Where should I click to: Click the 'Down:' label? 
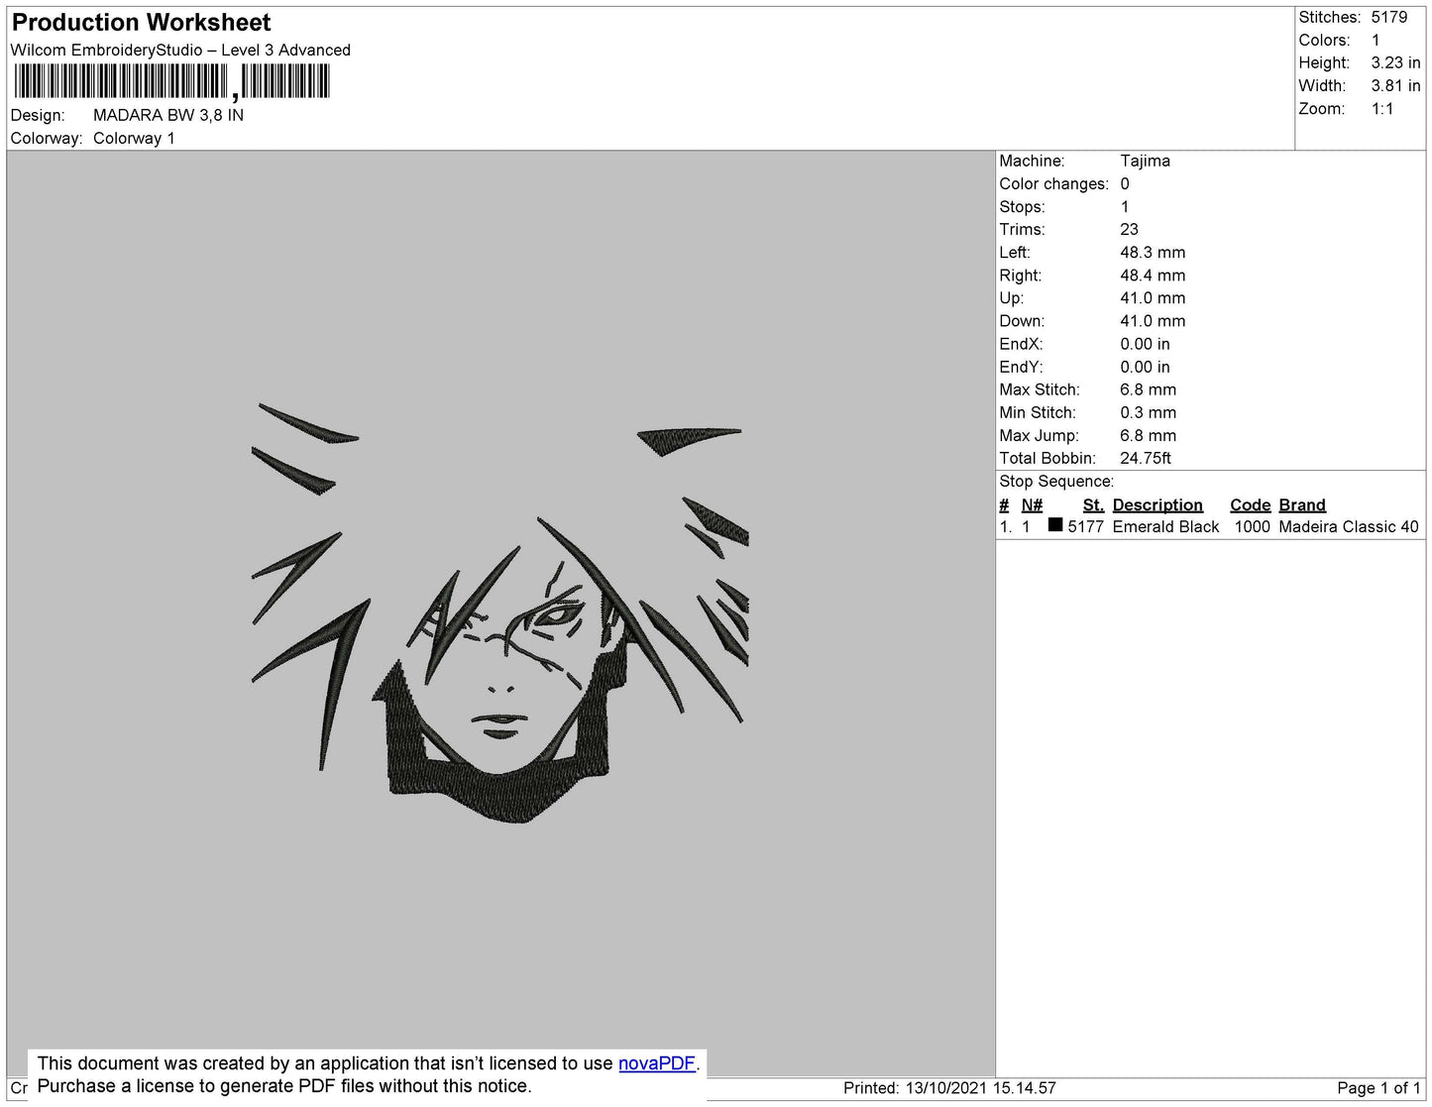1022,321
